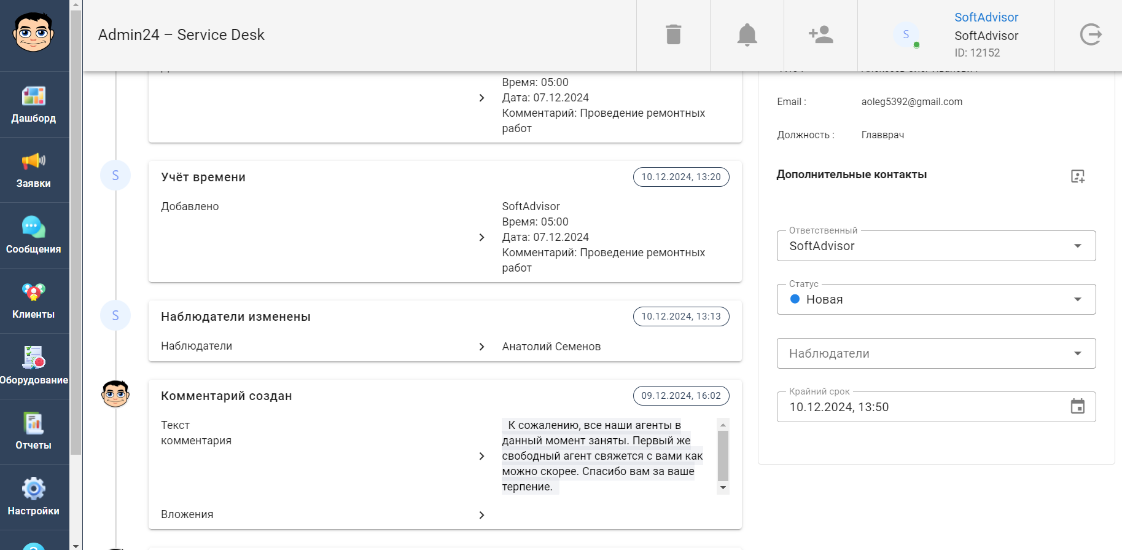Click the email aoleg5392@gmail.com
The height and width of the screenshot is (550, 1122).
coord(912,102)
